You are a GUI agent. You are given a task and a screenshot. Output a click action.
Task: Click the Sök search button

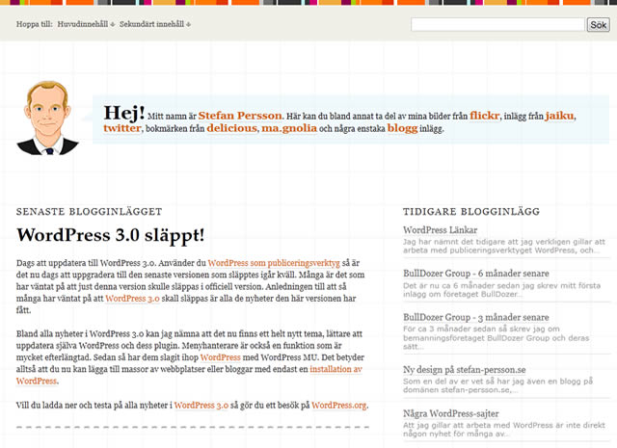click(597, 24)
